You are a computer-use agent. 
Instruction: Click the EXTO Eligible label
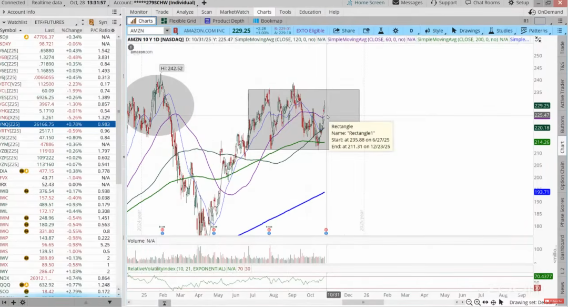pyautogui.click(x=310, y=31)
